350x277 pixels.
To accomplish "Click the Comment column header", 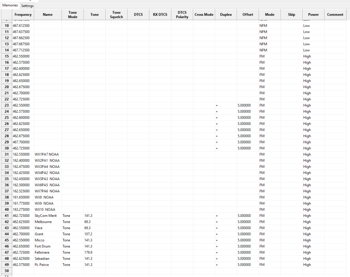I will pyautogui.click(x=335, y=15).
